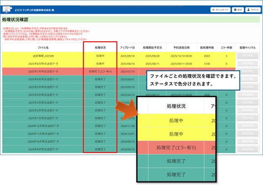Select the 2025年6月時点送信データ file name
The height and width of the screenshot is (185, 263).
[43, 79]
